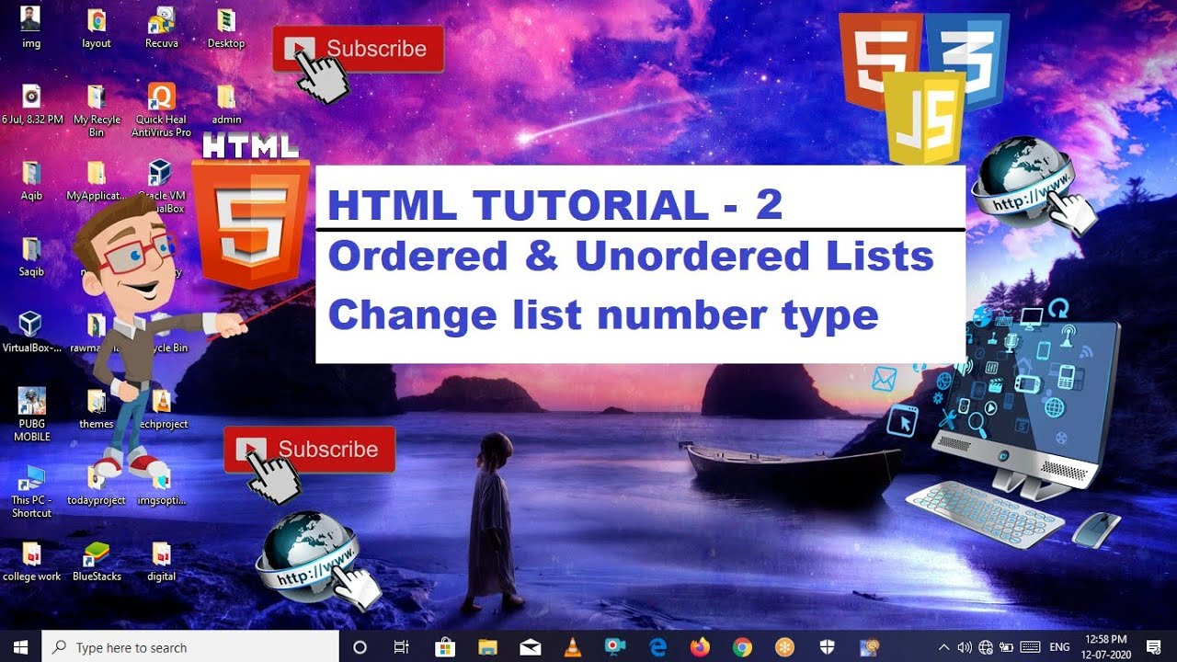
Task: Launch VLC media player from the taskbar
Action: 572,647
